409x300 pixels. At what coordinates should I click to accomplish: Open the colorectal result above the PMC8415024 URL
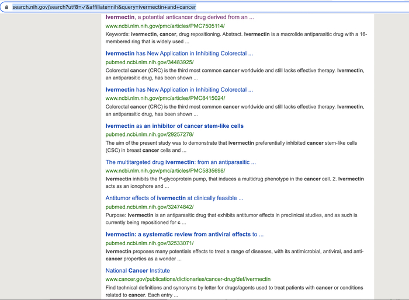pyautogui.click(x=179, y=90)
